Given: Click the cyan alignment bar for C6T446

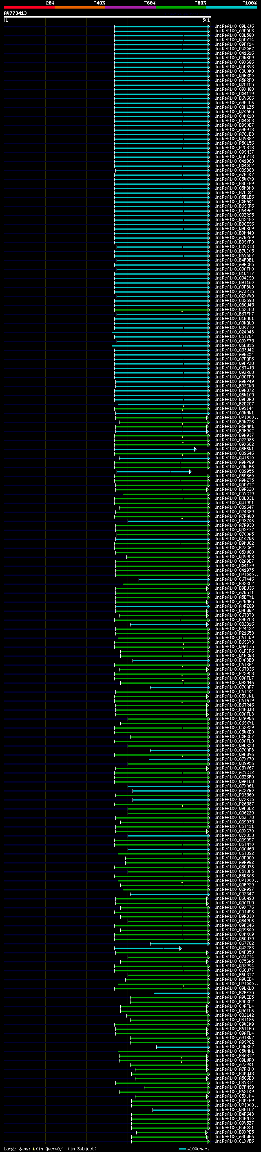Looking at the screenshot, I should 174,579.
